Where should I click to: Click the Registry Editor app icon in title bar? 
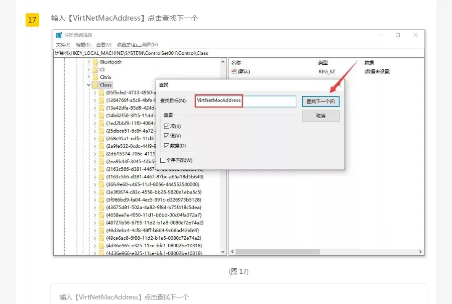pyautogui.click(x=59, y=35)
